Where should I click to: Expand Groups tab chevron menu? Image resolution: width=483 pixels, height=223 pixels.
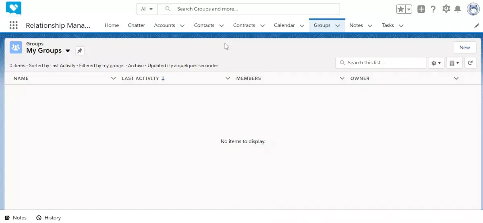coord(338,26)
